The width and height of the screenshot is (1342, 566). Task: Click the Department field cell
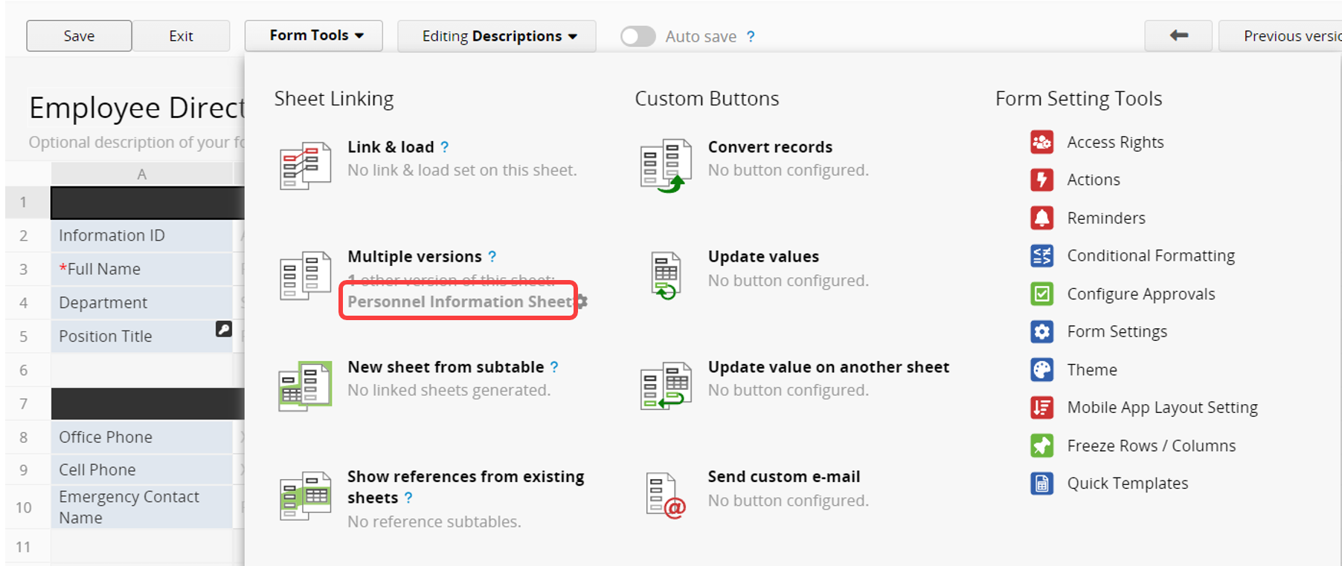pos(141,302)
